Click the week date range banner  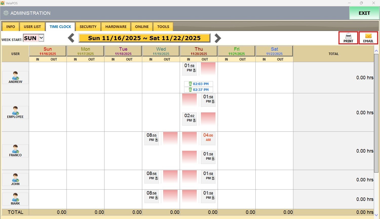point(144,38)
